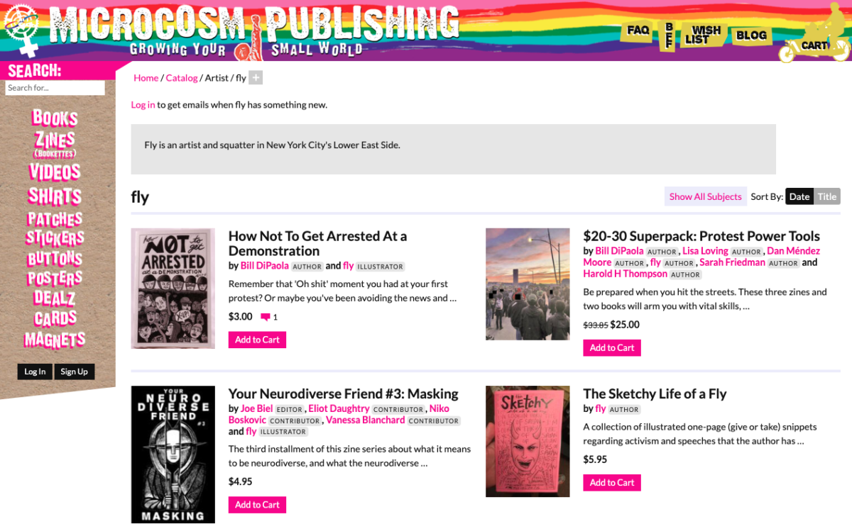Click the Microcosm Publishing banner logo
This screenshot has width=852, height=524.
(x=254, y=31)
